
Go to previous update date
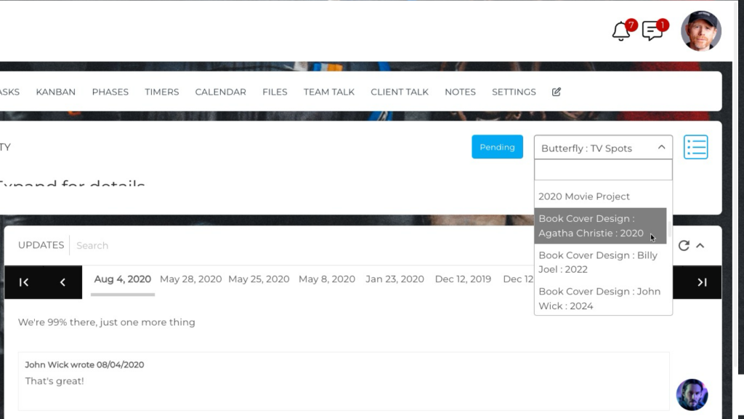pyautogui.click(x=62, y=282)
